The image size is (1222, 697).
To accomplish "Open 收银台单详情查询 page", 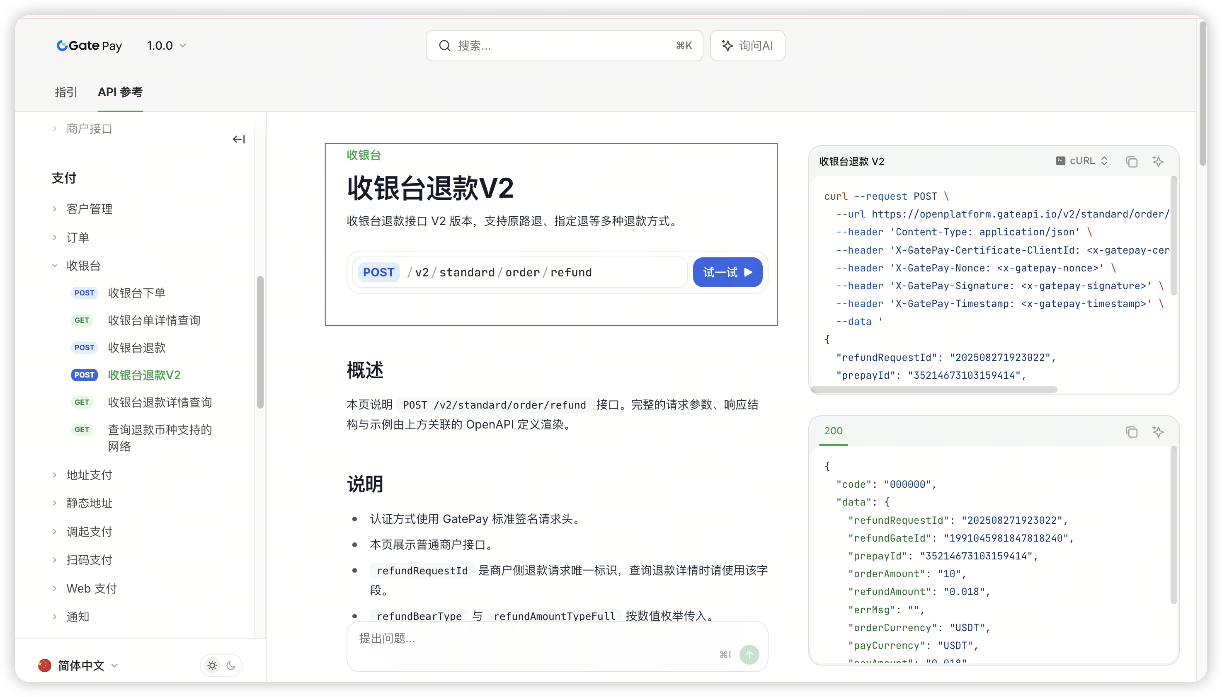I will tap(154, 320).
